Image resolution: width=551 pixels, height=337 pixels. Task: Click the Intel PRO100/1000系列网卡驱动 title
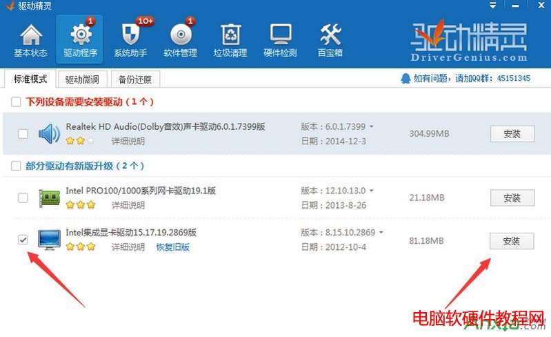pyautogui.click(x=141, y=191)
